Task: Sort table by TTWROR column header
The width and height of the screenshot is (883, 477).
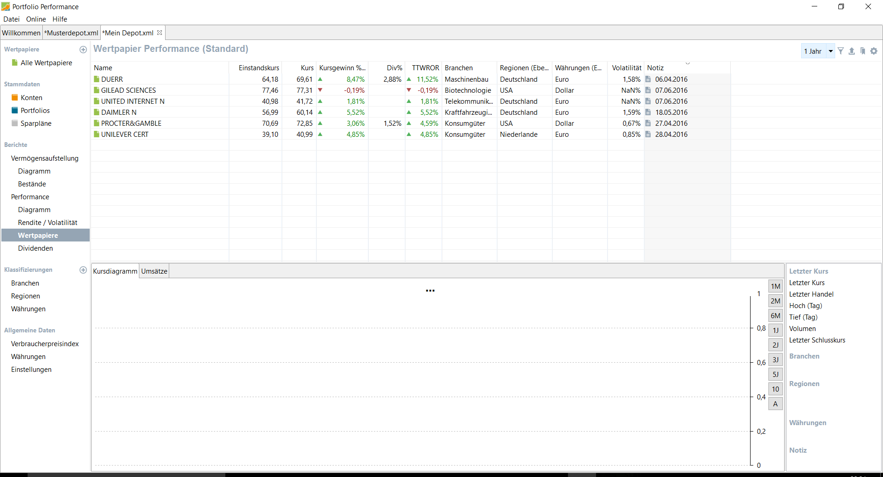Action: tap(424, 67)
